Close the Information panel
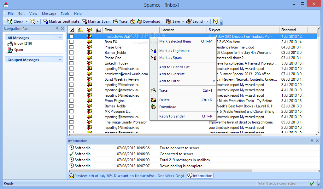This screenshot has width=323, height=189. tap(317, 141)
